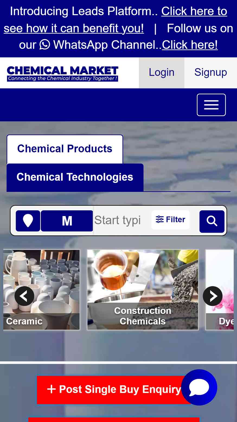This screenshot has height=422, width=237.
Task: Click the Login button
Action: (x=162, y=72)
